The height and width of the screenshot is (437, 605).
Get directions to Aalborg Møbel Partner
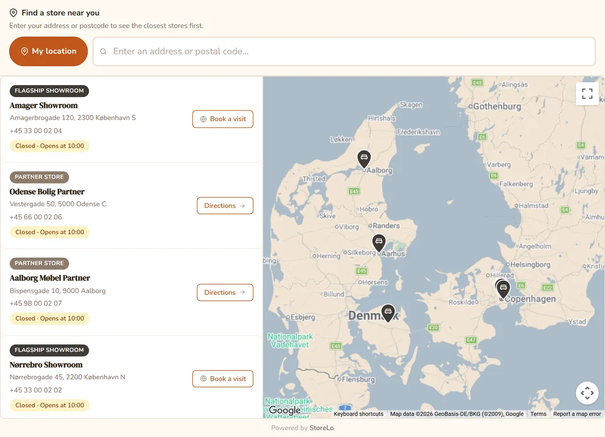(x=225, y=292)
